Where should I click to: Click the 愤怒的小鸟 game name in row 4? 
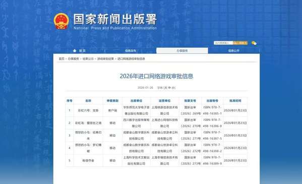88,148
